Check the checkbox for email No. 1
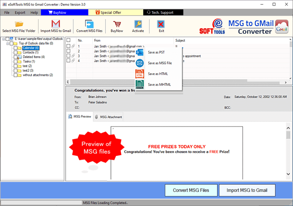The width and height of the screenshot is (293, 206). [x=68, y=46]
